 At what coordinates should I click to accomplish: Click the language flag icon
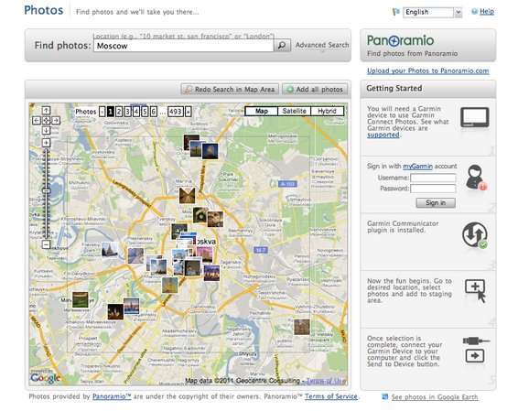pyautogui.click(x=395, y=12)
